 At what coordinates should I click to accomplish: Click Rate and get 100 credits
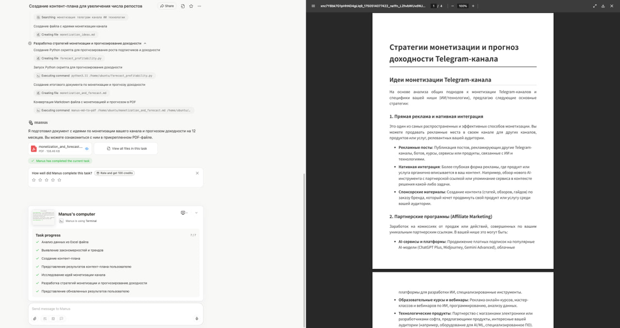point(115,173)
